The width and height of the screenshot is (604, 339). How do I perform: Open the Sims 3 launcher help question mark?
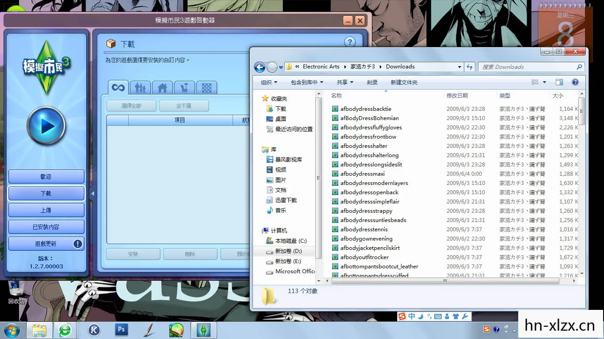click(350, 42)
